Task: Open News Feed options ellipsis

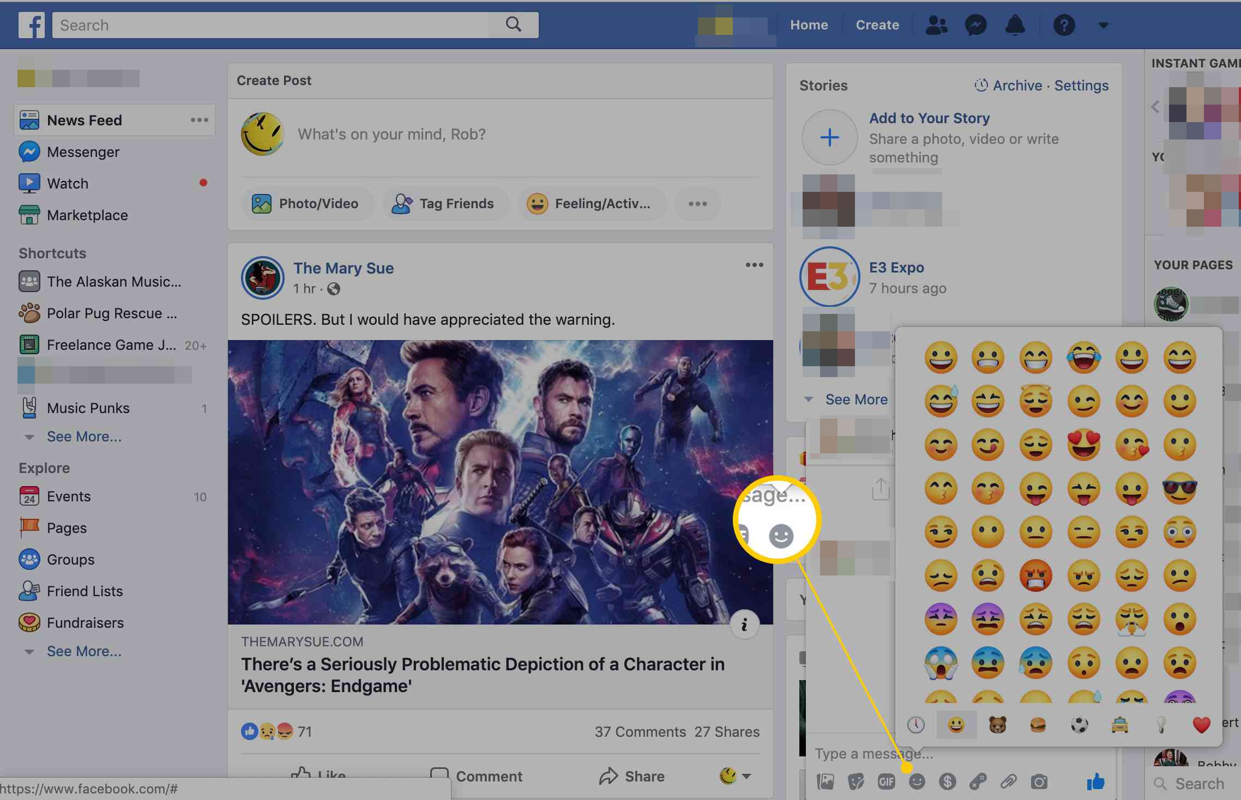Action: click(x=200, y=120)
